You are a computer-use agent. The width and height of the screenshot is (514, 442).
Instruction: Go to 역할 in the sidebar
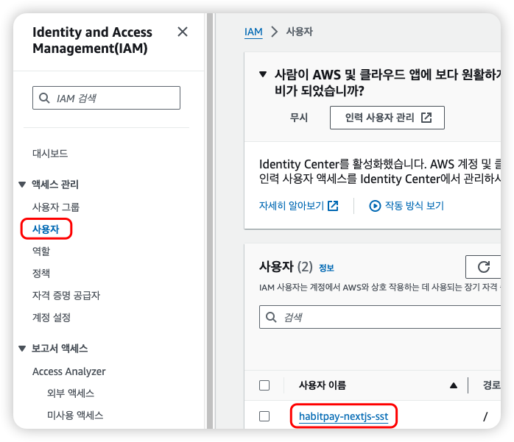41,251
